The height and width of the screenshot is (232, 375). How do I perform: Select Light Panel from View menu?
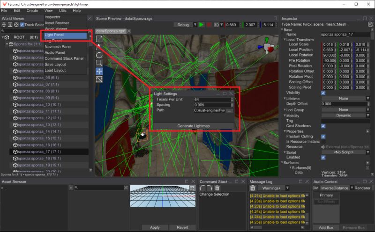click(65, 35)
